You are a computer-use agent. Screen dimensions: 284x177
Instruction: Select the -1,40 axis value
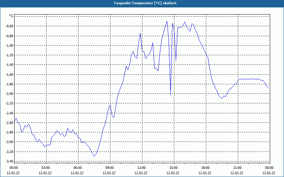[10, 65]
